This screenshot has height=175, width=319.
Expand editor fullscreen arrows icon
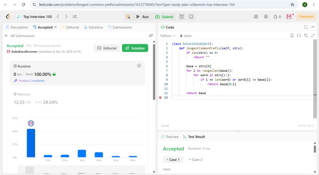click(x=313, y=35)
